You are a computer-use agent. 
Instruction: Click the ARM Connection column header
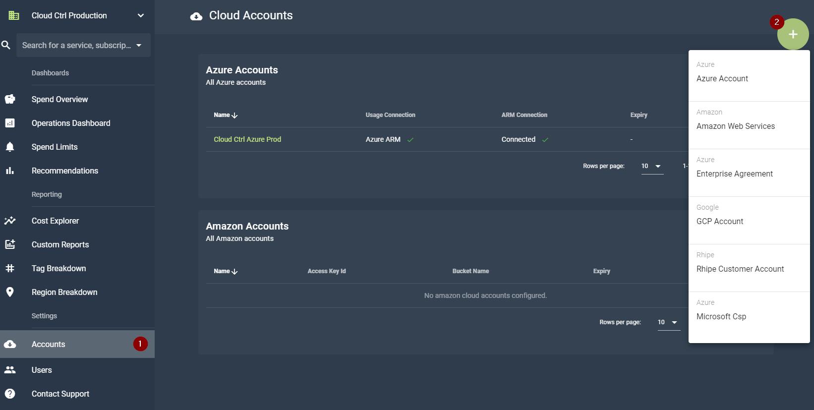coord(524,115)
